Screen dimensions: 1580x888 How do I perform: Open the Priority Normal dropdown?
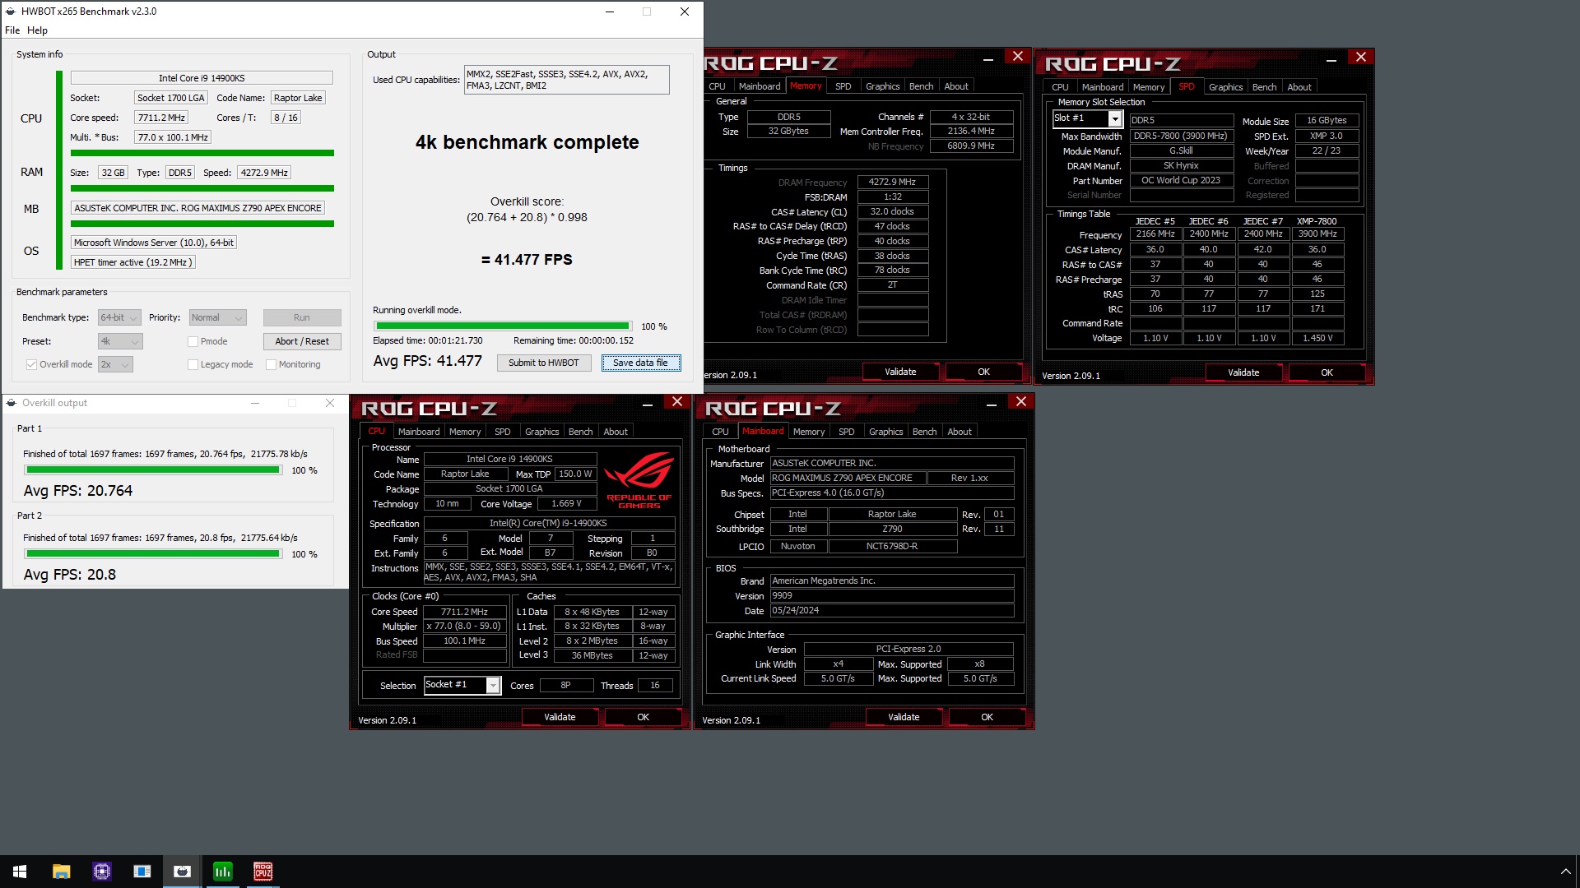pyautogui.click(x=217, y=317)
